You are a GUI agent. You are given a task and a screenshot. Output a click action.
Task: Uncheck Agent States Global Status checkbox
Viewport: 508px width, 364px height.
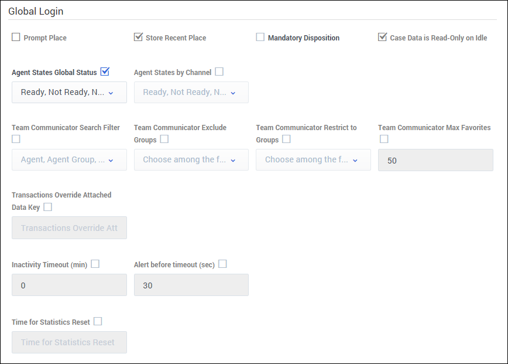pos(105,72)
